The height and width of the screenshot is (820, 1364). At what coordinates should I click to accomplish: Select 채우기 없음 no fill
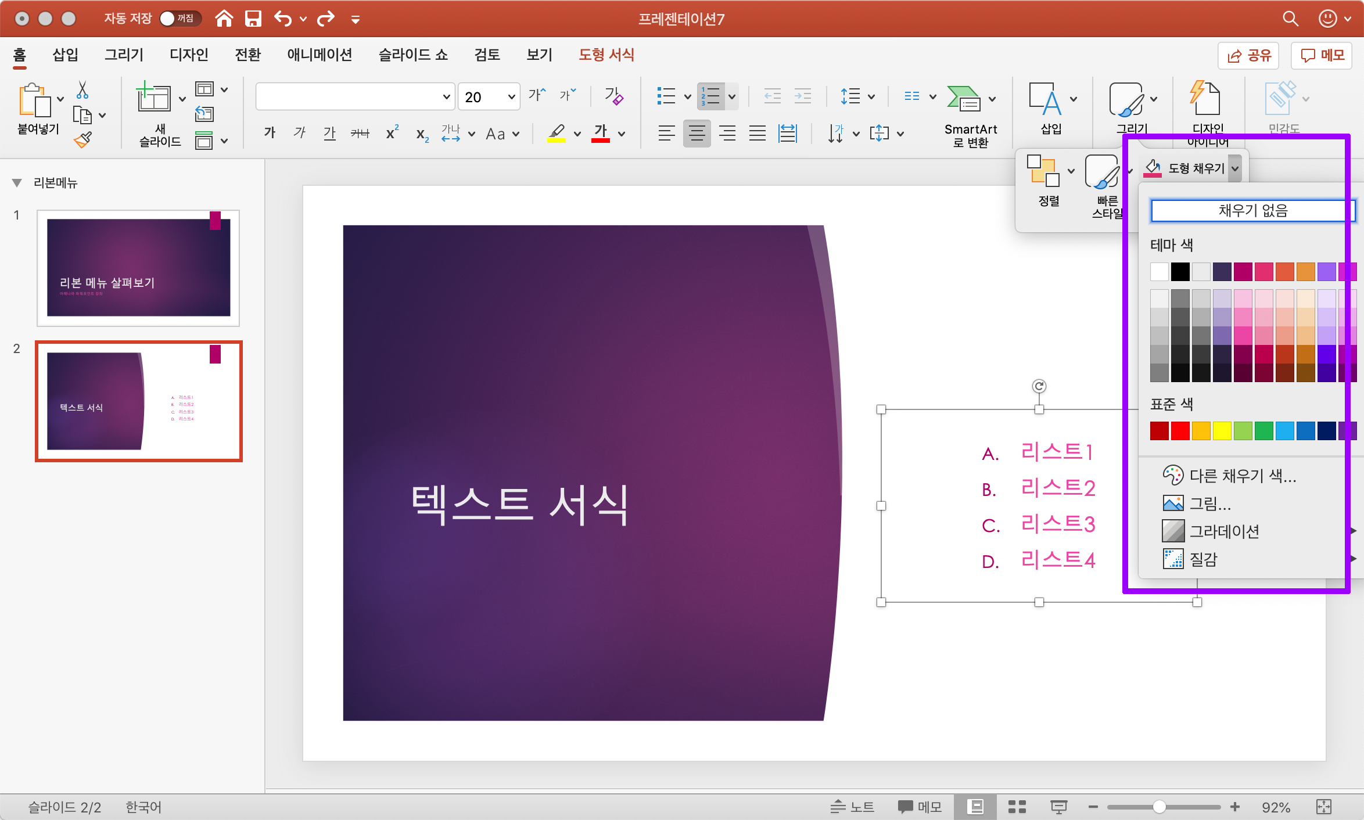click(x=1252, y=210)
